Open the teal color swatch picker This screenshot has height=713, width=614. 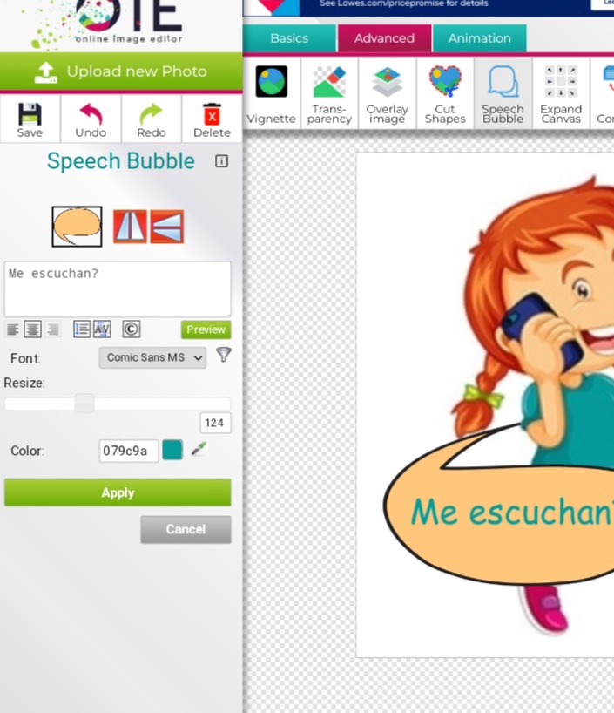pos(172,450)
